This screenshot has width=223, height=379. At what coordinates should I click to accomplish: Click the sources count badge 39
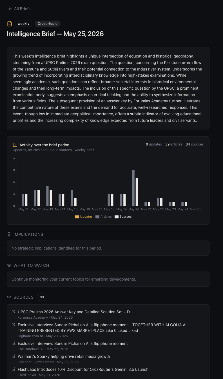pyautogui.click(x=42, y=297)
